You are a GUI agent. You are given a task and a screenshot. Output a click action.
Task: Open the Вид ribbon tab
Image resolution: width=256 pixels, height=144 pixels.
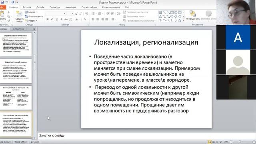coord(127,7)
